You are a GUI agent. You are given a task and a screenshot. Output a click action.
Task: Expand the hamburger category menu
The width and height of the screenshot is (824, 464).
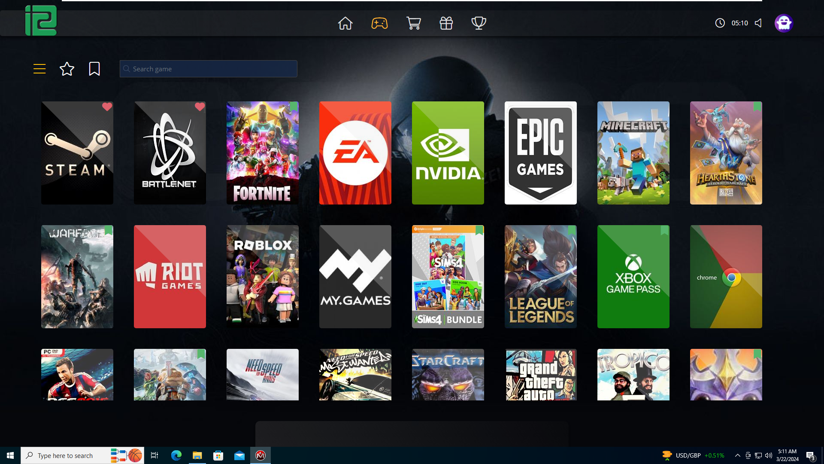point(39,69)
